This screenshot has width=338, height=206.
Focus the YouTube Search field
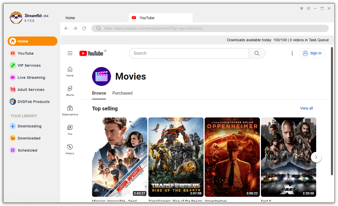189,53
